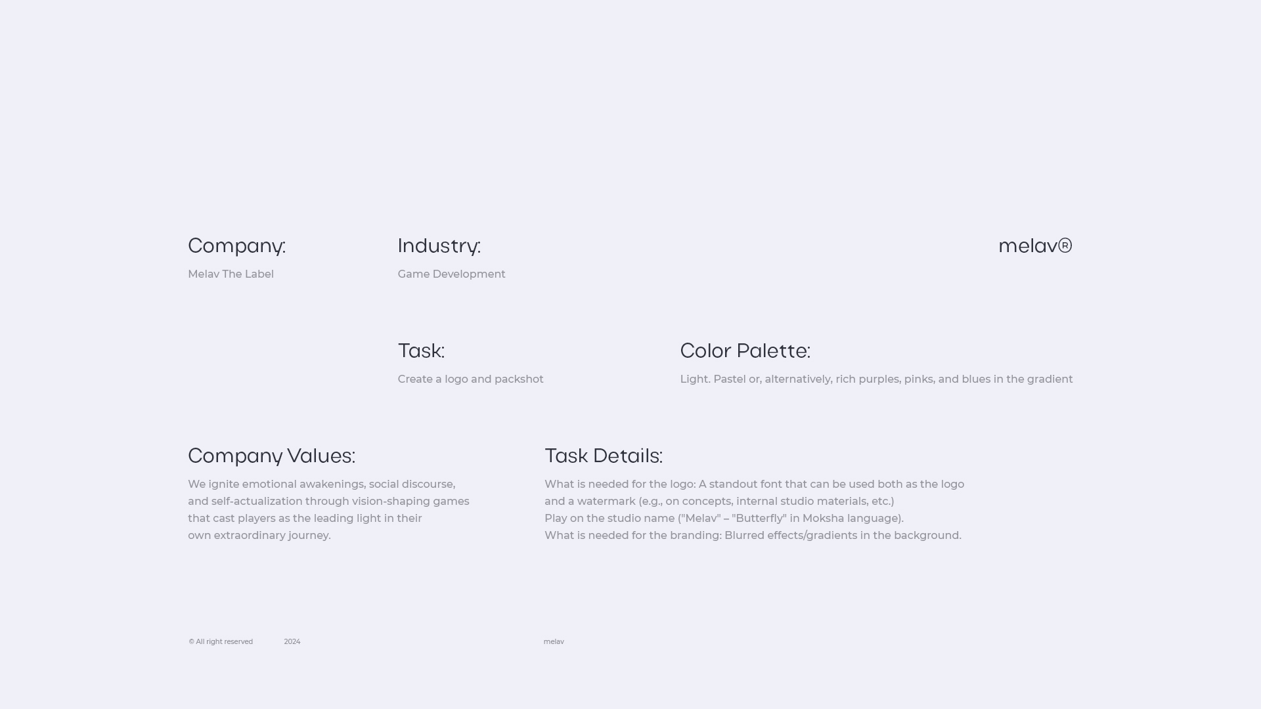Click the "own extraordinary journey." line
This screenshot has height=709, width=1261.
[259, 536]
